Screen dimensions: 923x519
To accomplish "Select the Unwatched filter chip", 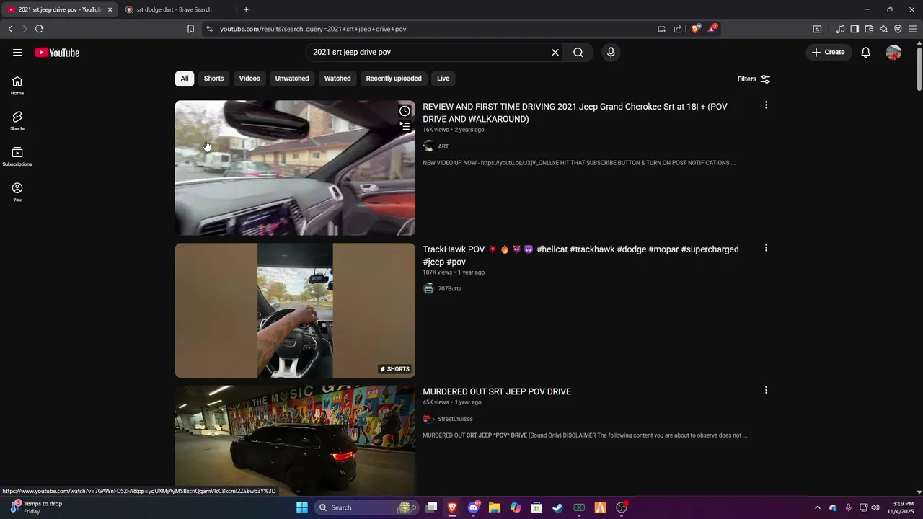I will click(292, 79).
